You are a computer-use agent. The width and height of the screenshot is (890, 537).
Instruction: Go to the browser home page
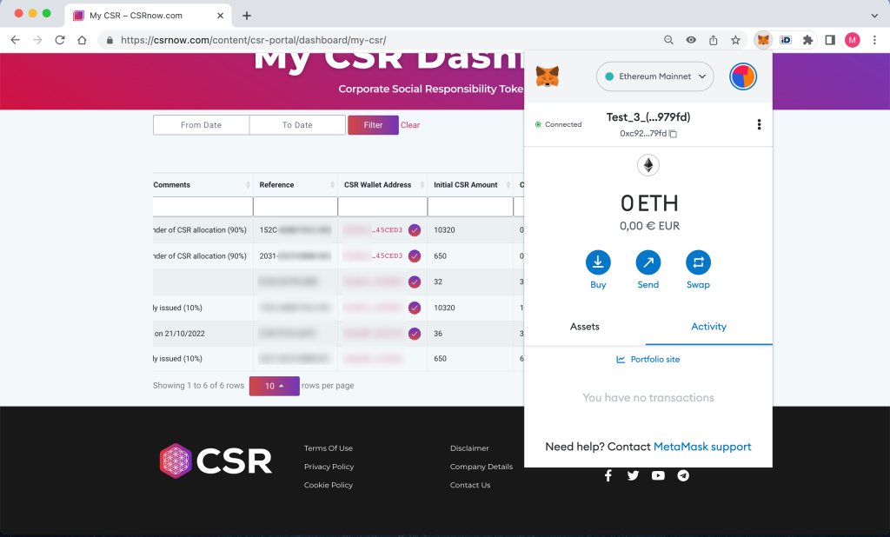tap(83, 40)
